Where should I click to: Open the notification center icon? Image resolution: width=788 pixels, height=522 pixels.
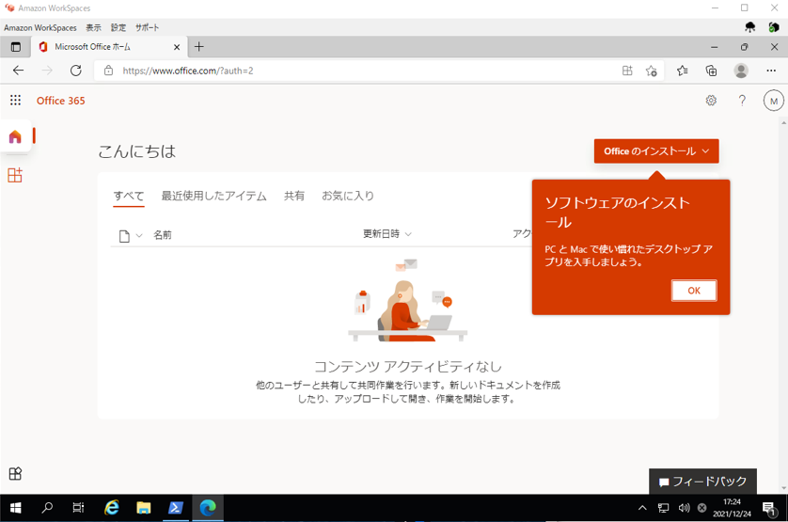769,509
